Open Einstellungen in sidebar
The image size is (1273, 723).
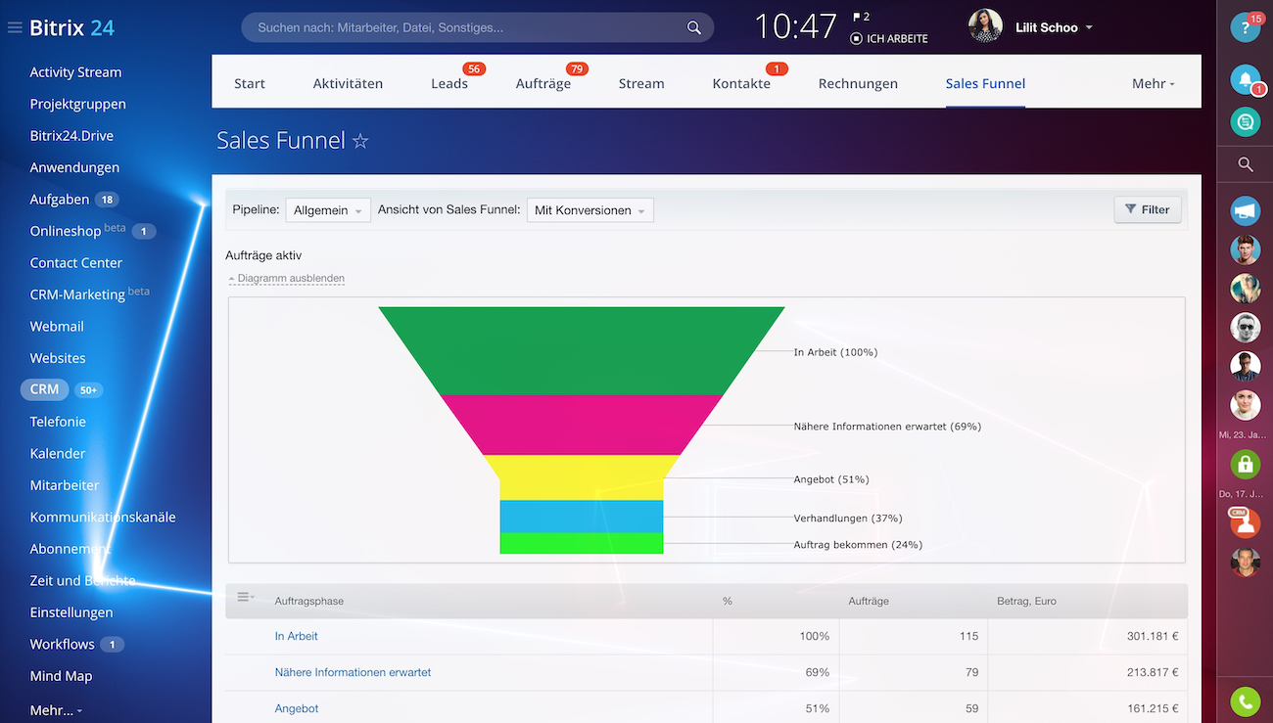tap(71, 612)
